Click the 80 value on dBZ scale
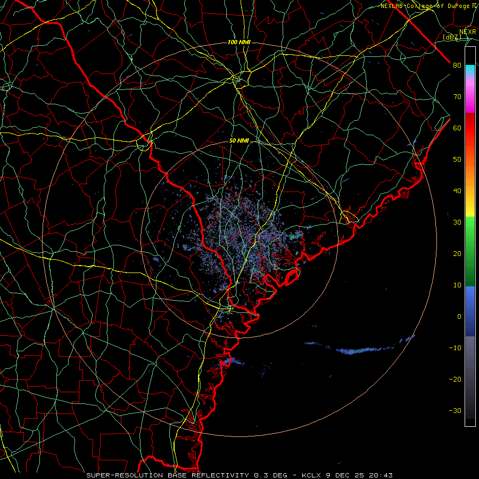 (x=457, y=65)
